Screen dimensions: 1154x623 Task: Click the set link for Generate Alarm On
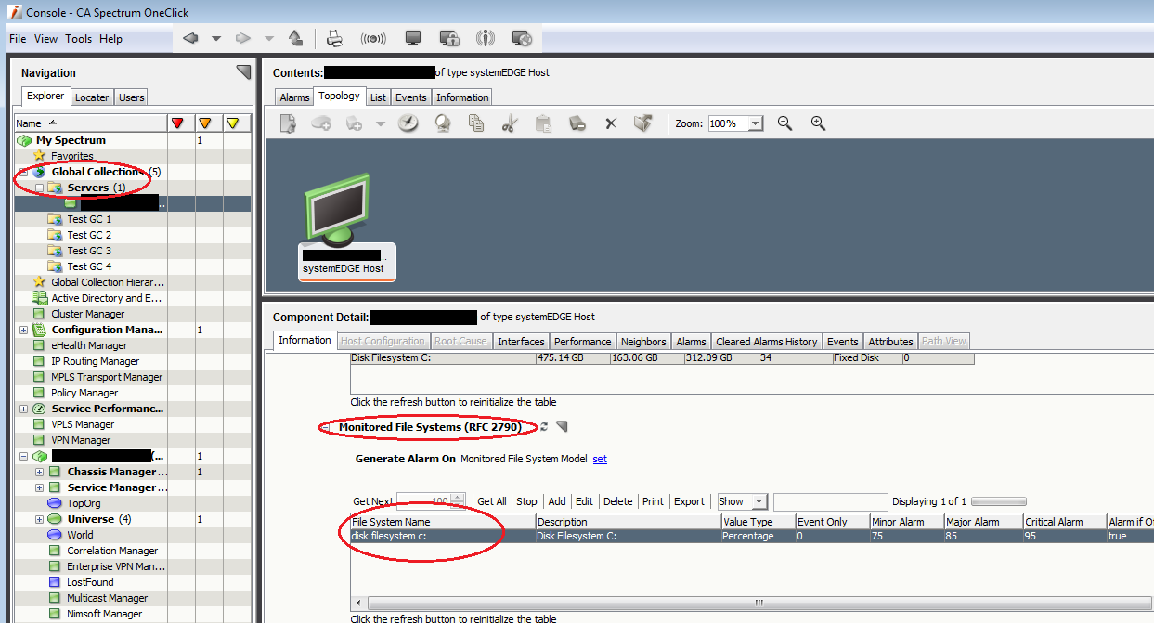[x=600, y=459]
